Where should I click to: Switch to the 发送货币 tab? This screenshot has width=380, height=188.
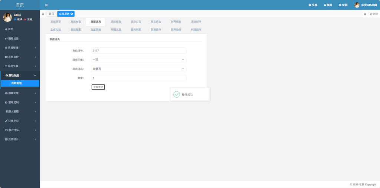coord(56,22)
